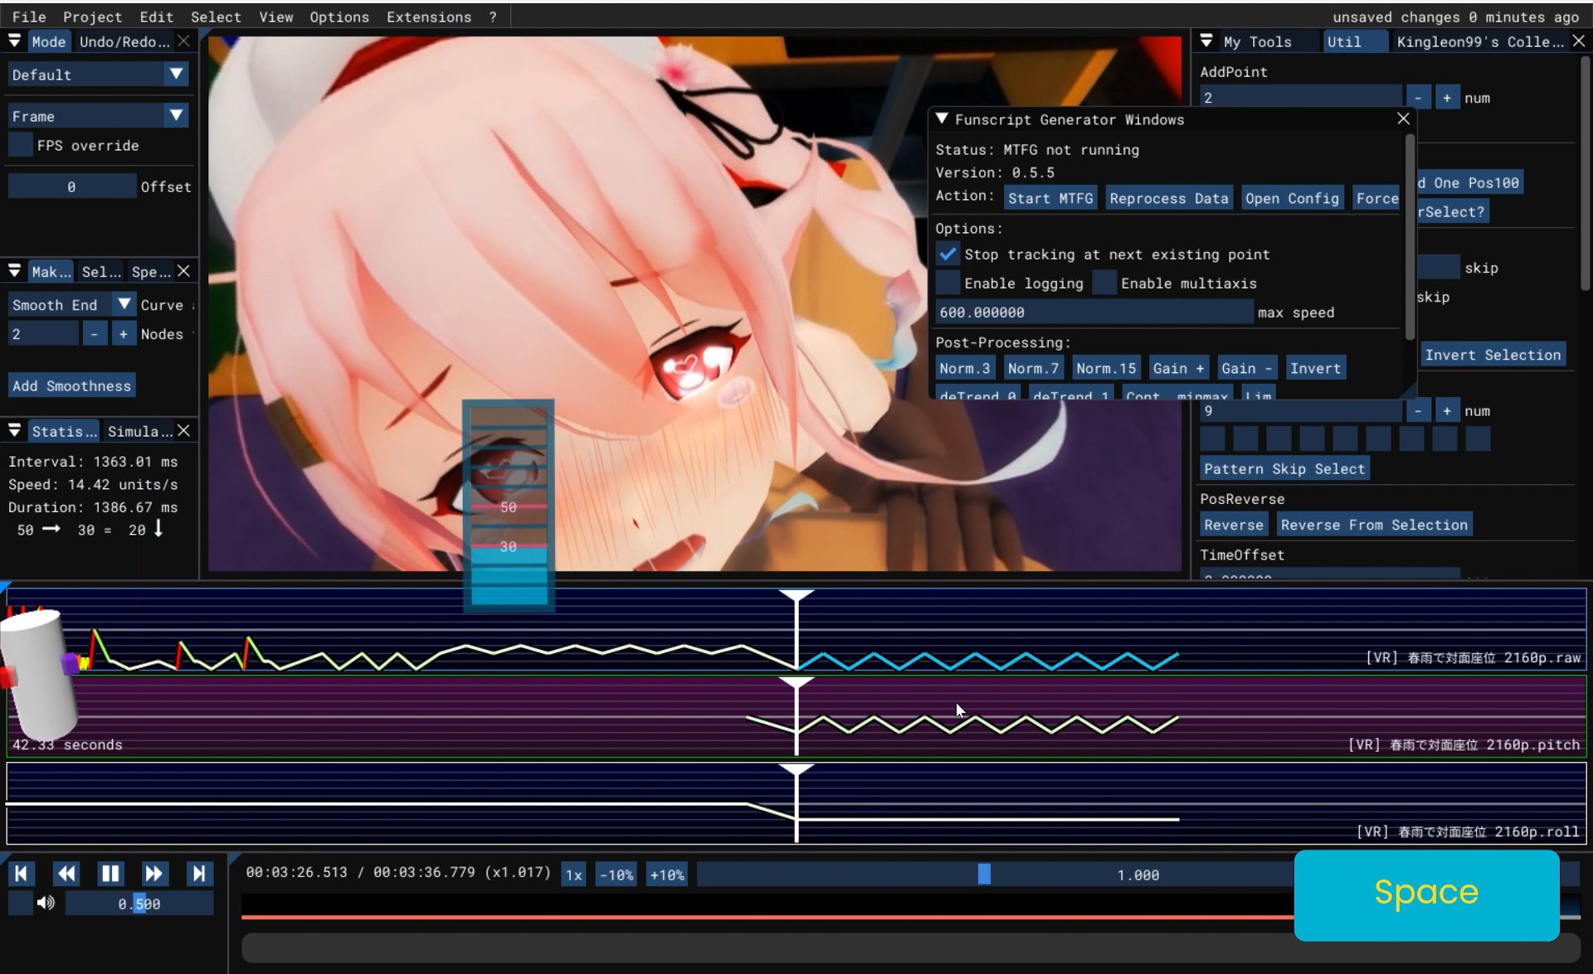
Task: Click Reprocess Data button
Action: pos(1168,198)
